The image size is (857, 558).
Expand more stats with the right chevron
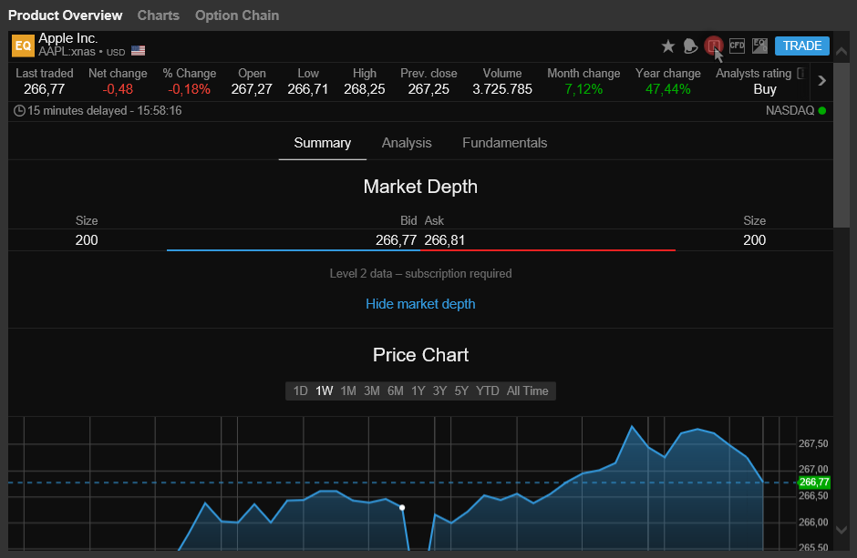pos(821,81)
